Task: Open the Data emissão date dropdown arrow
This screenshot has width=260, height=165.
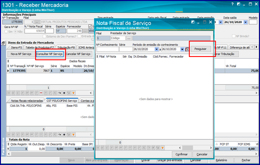Action: [220, 22]
